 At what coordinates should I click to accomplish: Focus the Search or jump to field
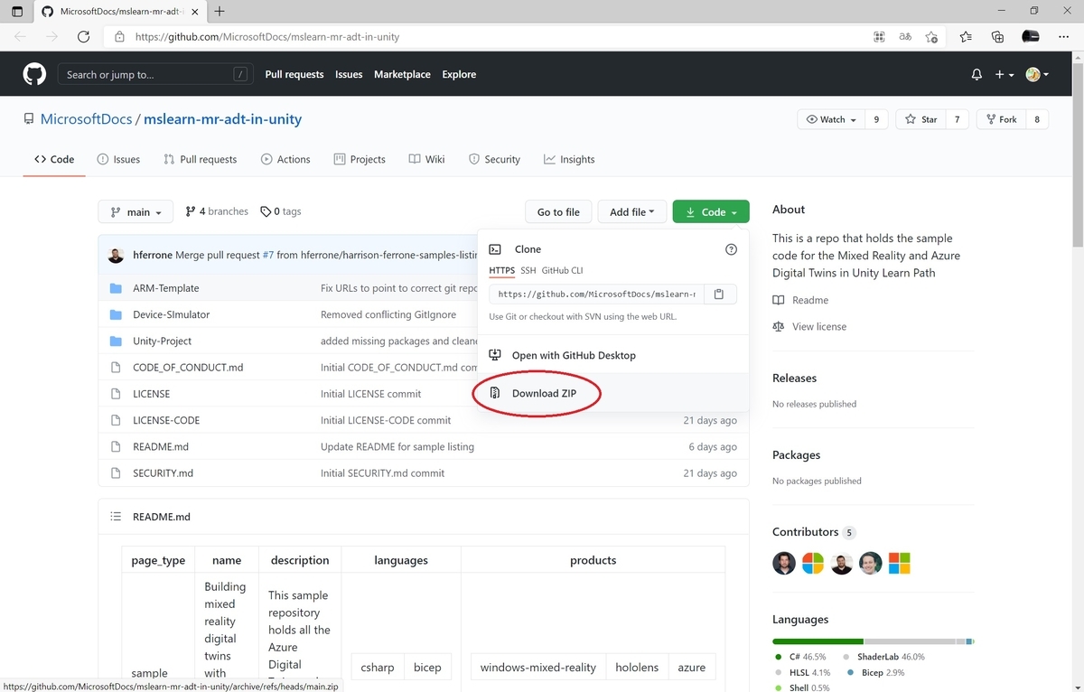pyautogui.click(x=154, y=74)
